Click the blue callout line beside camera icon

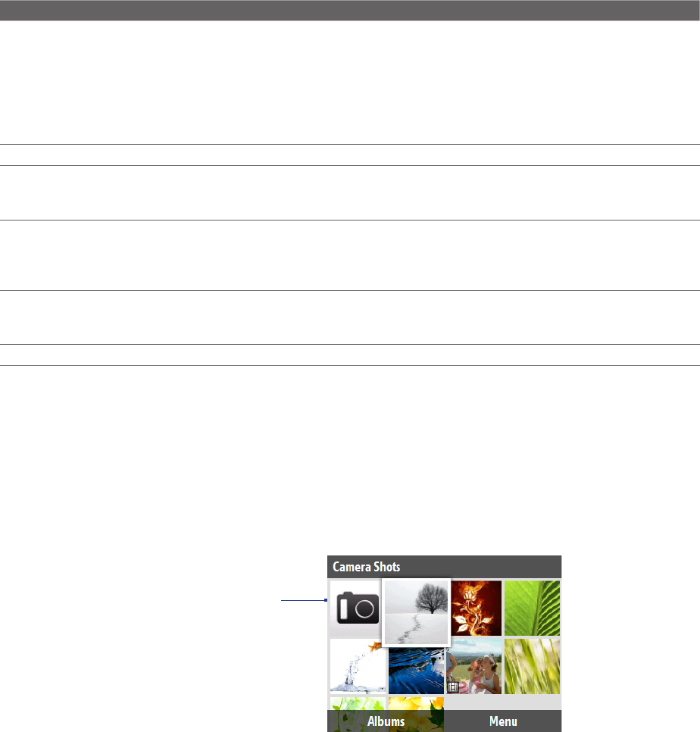(x=305, y=600)
